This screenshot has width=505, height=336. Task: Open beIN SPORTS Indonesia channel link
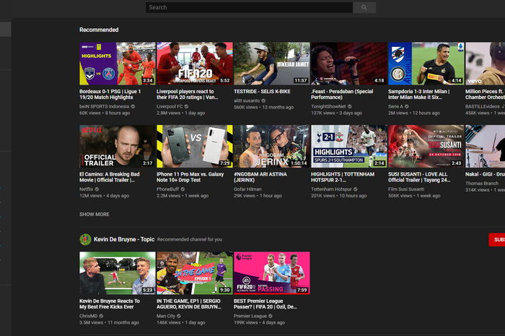(105, 106)
